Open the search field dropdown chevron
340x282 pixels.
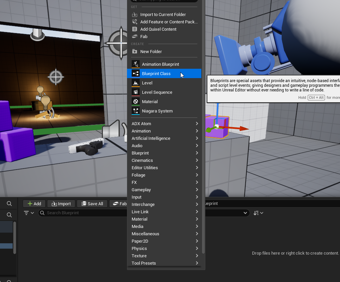click(245, 213)
